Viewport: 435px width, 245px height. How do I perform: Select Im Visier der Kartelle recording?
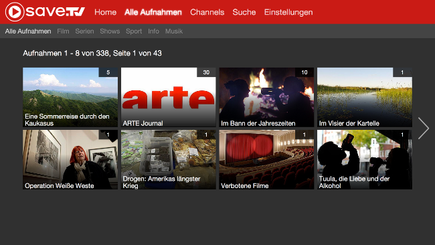tap(365, 97)
